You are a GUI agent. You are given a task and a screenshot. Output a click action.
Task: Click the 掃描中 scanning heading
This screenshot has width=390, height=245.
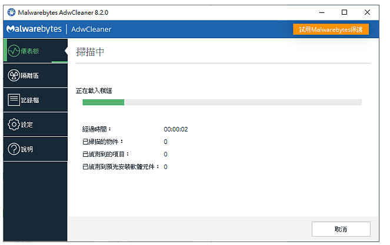click(x=90, y=52)
